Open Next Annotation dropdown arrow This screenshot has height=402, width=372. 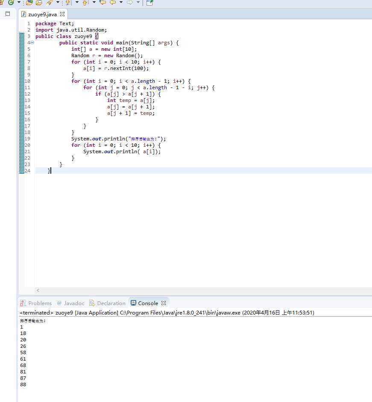click(77, 2)
